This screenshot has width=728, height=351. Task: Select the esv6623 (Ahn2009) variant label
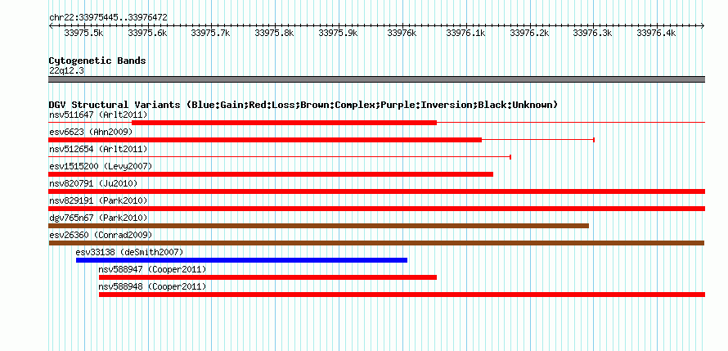click(x=91, y=132)
